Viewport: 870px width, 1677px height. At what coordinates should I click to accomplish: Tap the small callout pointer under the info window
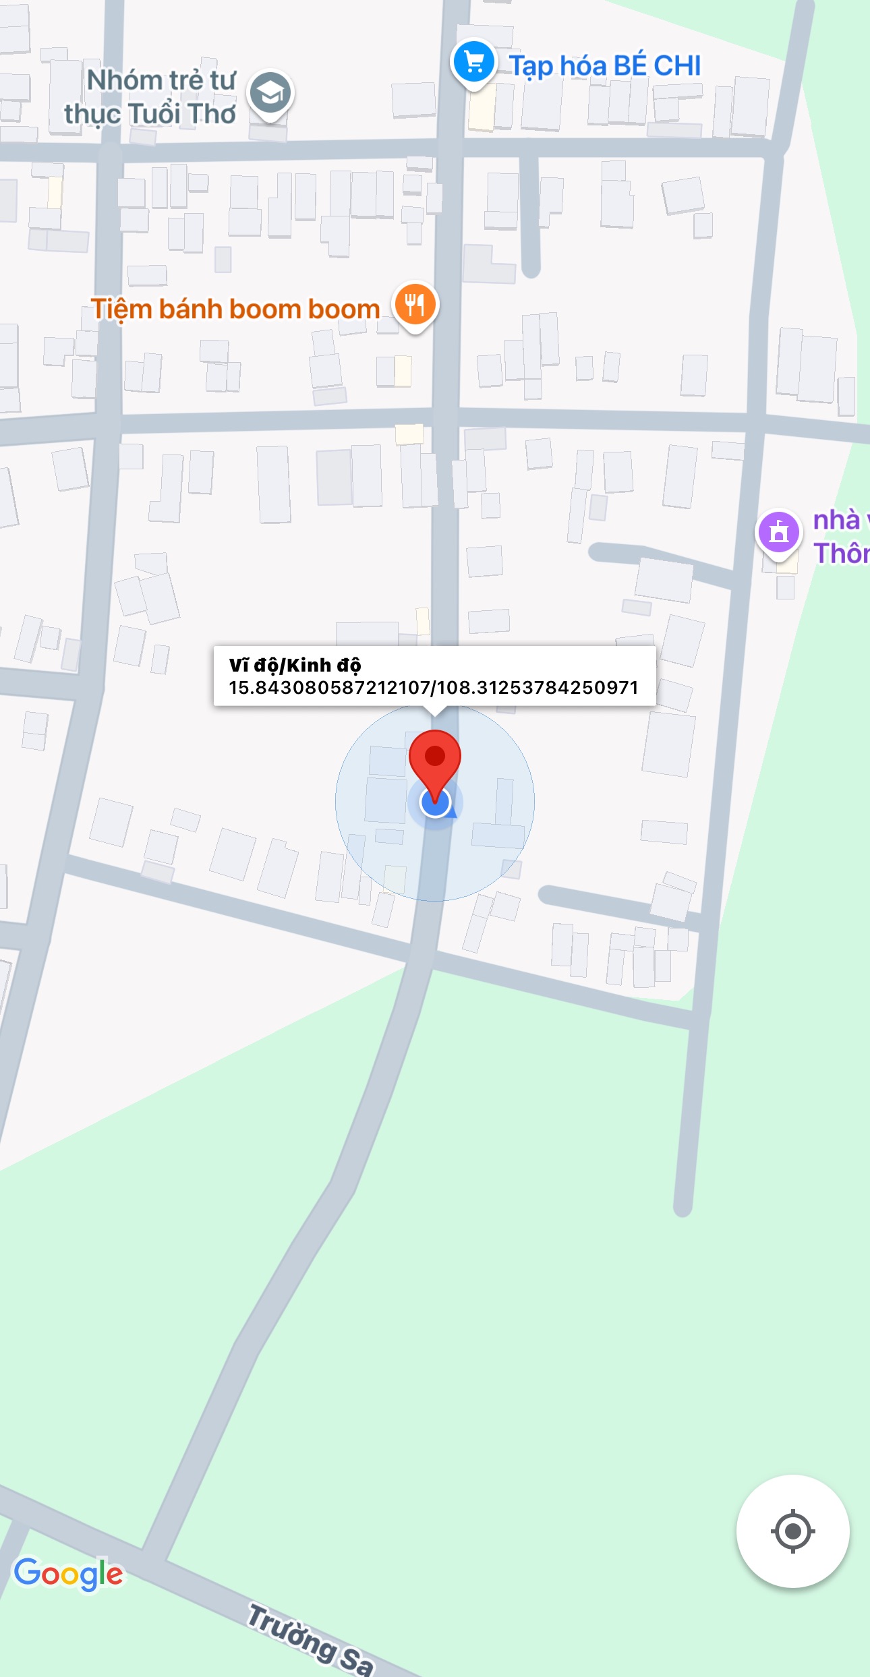pyautogui.click(x=435, y=710)
